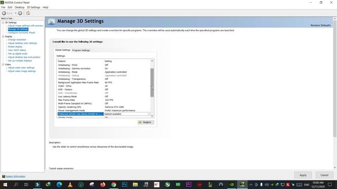Open the Windows Start menu
Screen dimensions: 337x189
(x=5, y=184)
